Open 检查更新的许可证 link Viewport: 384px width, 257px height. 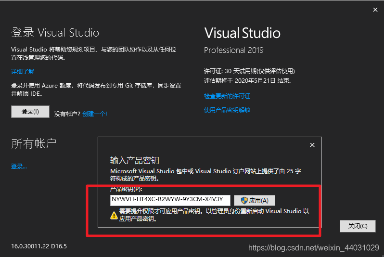(x=227, y=96)
